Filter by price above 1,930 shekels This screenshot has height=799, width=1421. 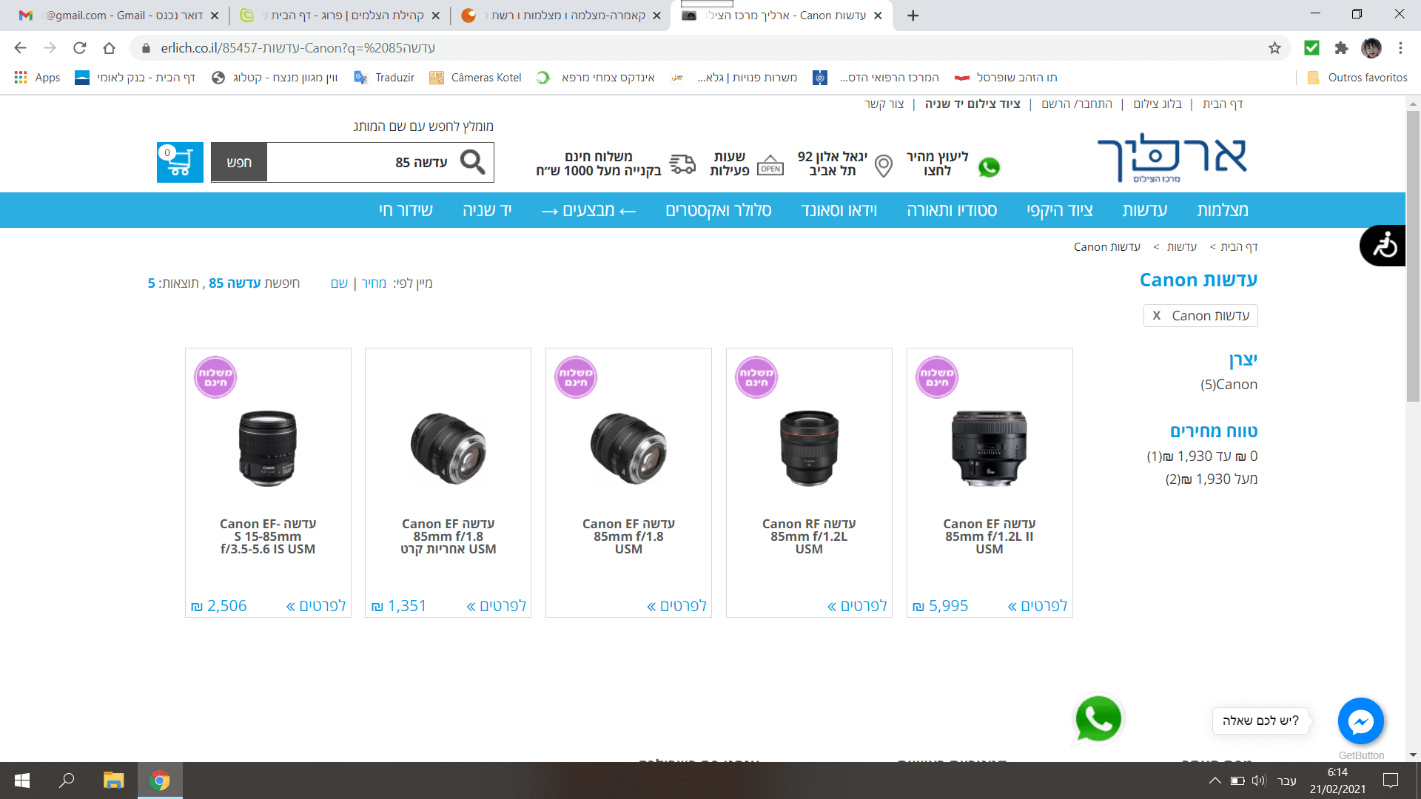click(1211, 479)
